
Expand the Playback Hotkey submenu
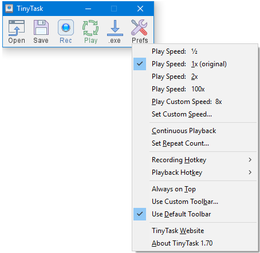195,172
